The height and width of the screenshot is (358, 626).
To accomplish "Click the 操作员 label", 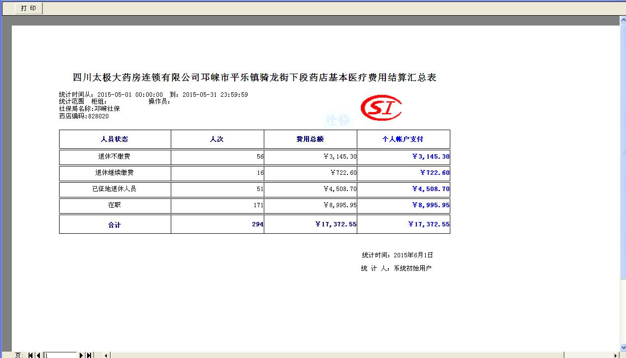I will tap(159, 102).
